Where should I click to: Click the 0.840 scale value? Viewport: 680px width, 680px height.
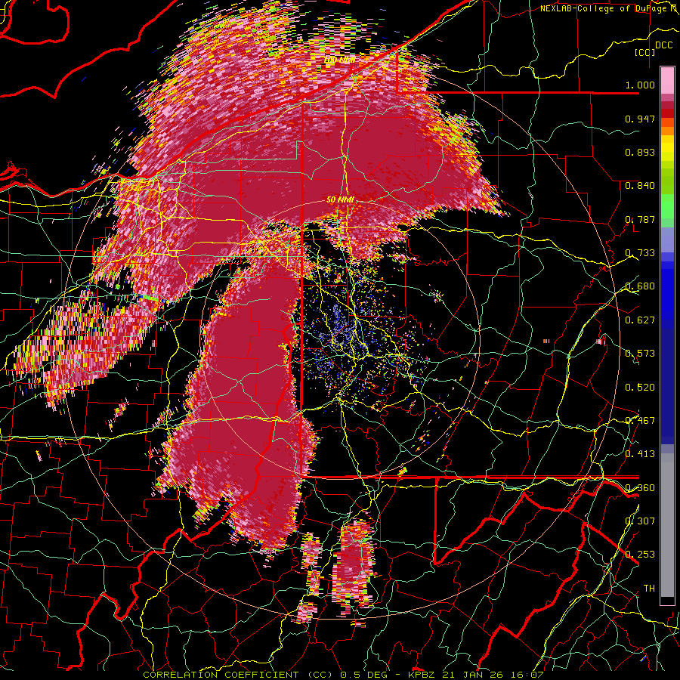(640, 186)
